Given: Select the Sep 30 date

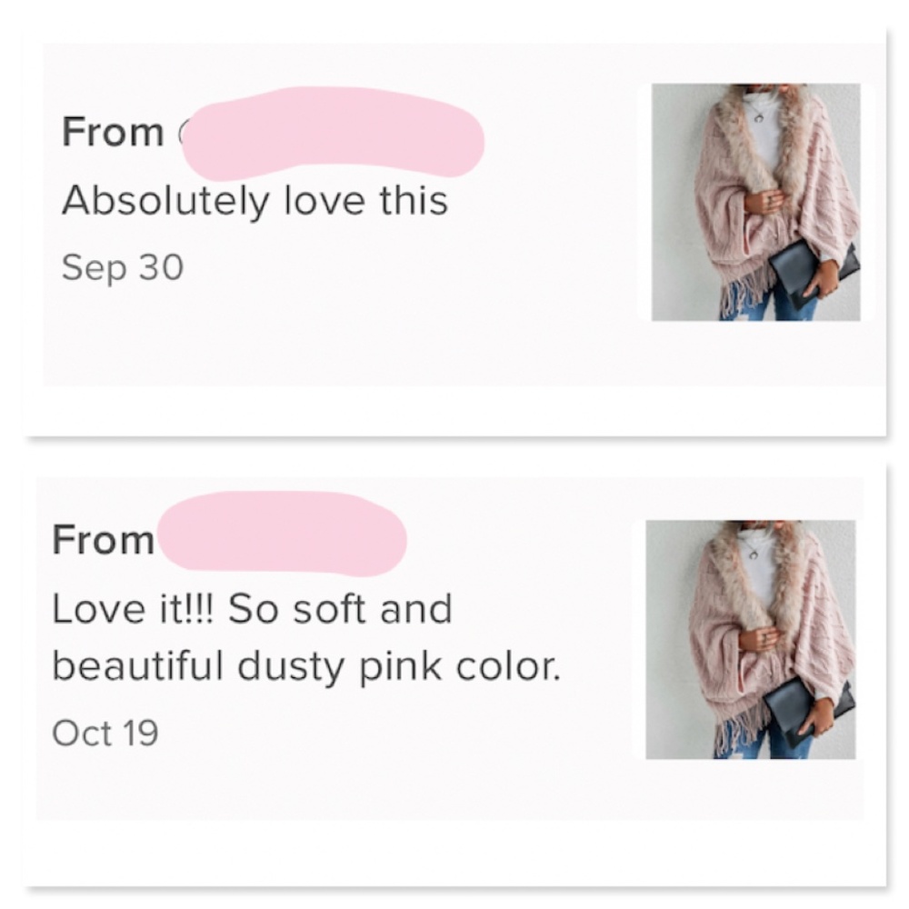Looking at the screenshot, I should click(x=123, y=267).
